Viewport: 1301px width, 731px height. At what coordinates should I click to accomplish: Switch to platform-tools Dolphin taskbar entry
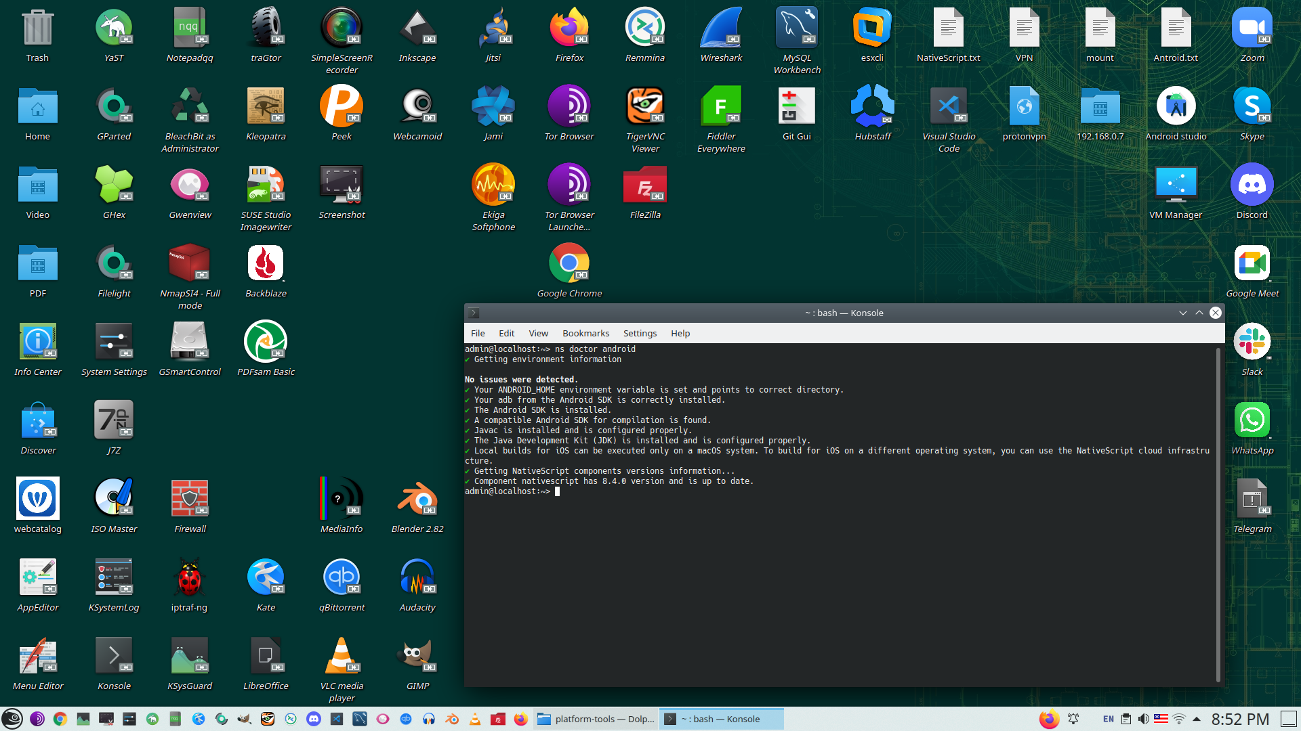(x=596, y=719)
